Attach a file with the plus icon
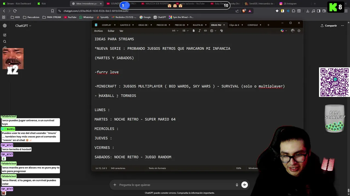The width and height of the screenshot is (350, 196). [115, 185]
